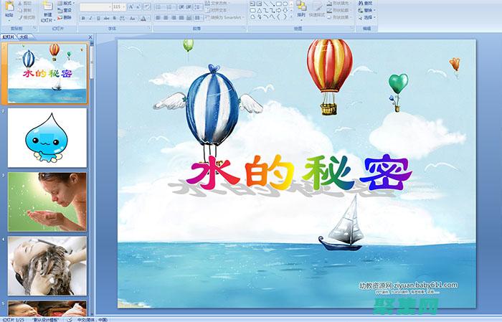Screen dimensions: 502x322
Task: Click the Find (查找) icon
Action: (366, 3)
